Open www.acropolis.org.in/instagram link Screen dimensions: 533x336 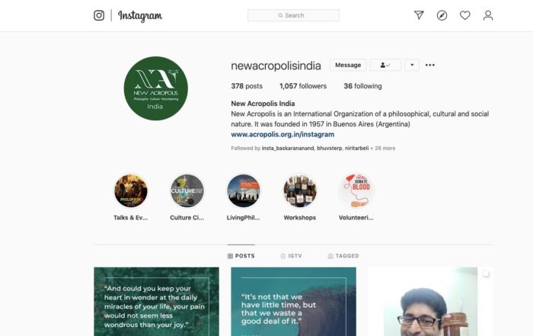[x=282, y=134]
